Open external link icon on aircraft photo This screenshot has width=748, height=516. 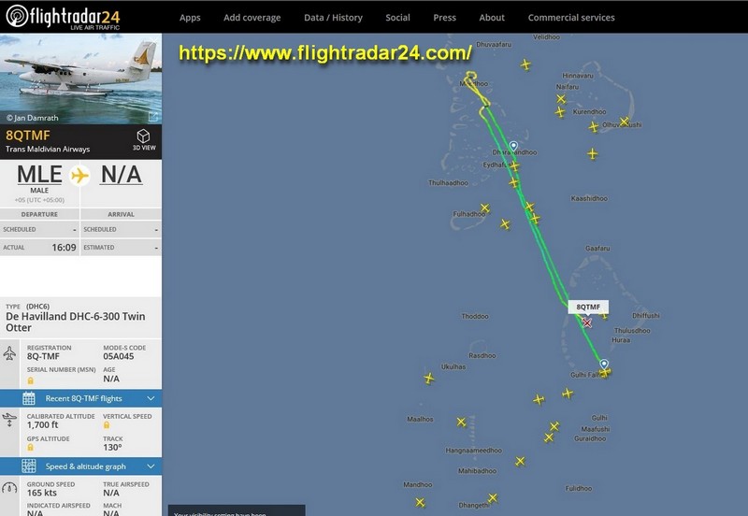tap(153, 116)
